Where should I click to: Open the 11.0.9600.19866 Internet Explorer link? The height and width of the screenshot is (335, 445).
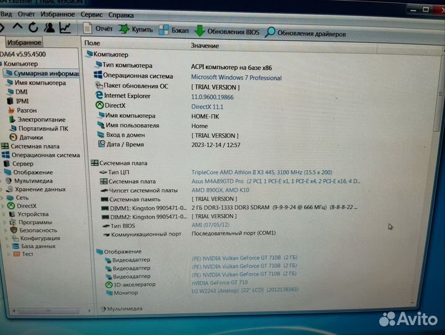(x=212, y=97)
